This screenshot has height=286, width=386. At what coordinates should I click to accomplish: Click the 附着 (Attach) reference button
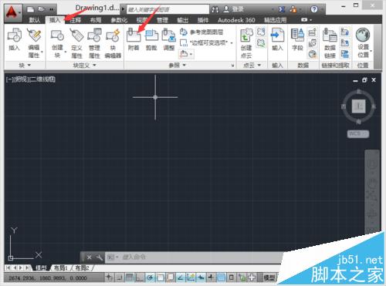tap(134, 39)
